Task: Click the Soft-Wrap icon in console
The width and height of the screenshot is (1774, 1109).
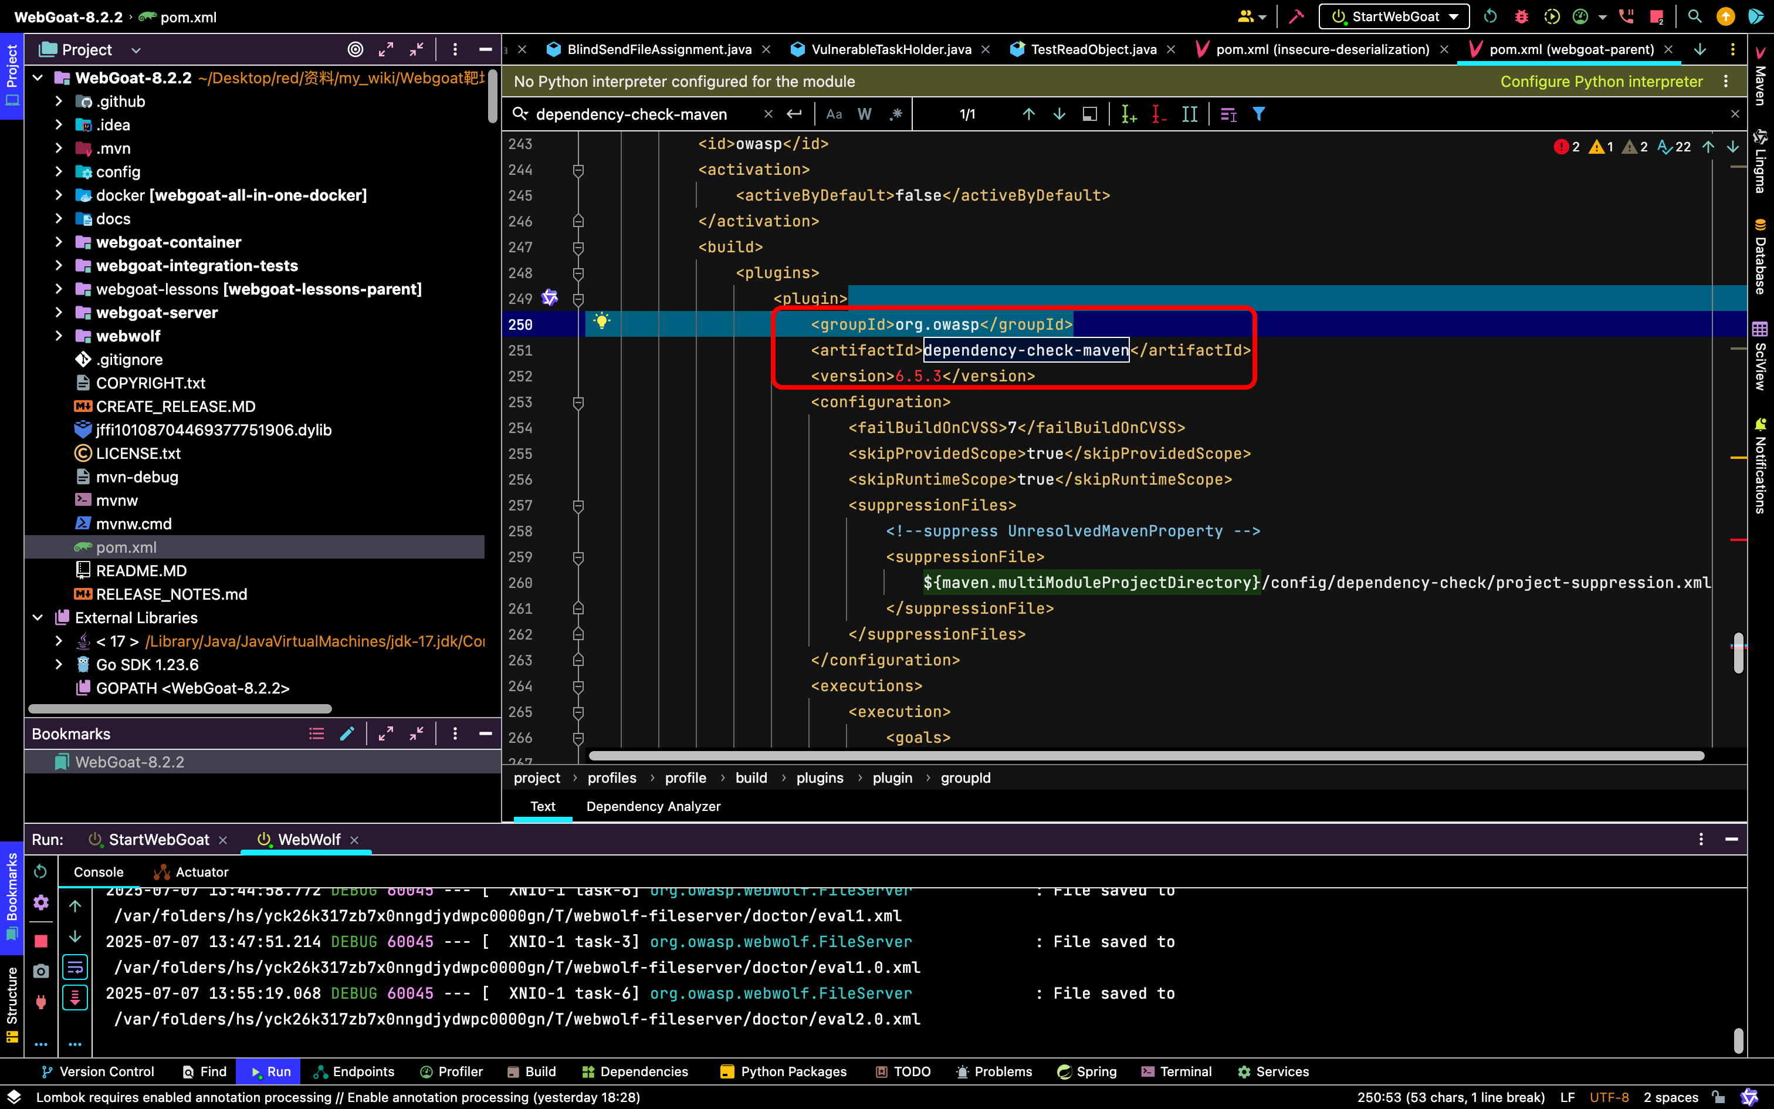Action: [x=75, y=968]
